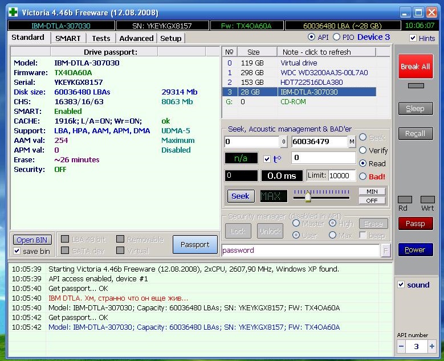Set acoustic management to MIN
This screenshot has width=444, height=361.
coord(372,191)
